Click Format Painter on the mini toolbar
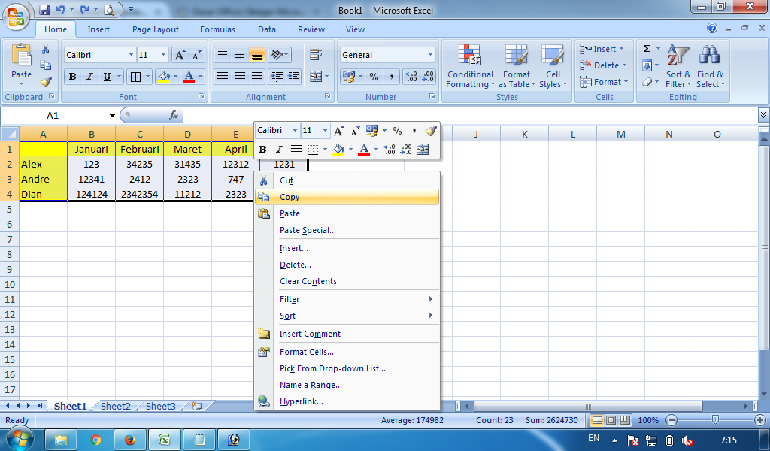Screen dimensions: 770x451 coord(431,131)
